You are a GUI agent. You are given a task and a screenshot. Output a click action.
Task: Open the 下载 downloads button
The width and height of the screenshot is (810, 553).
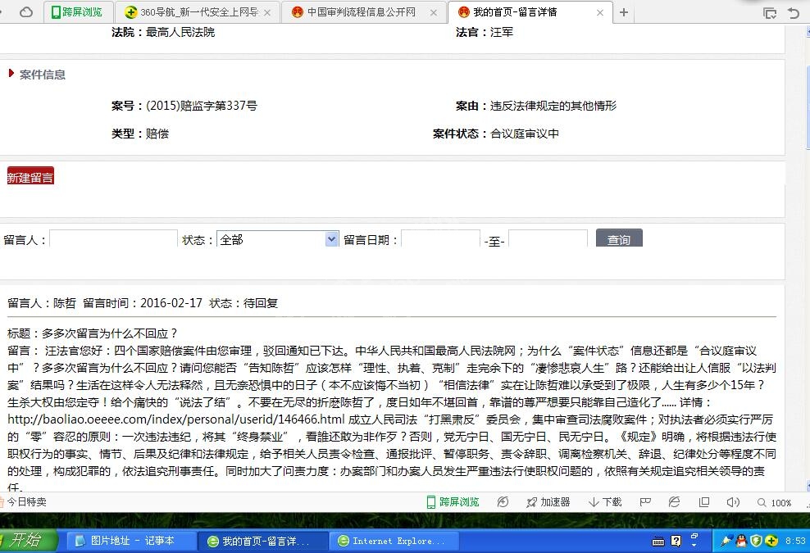pyautogui.click(x=605, y=502)
